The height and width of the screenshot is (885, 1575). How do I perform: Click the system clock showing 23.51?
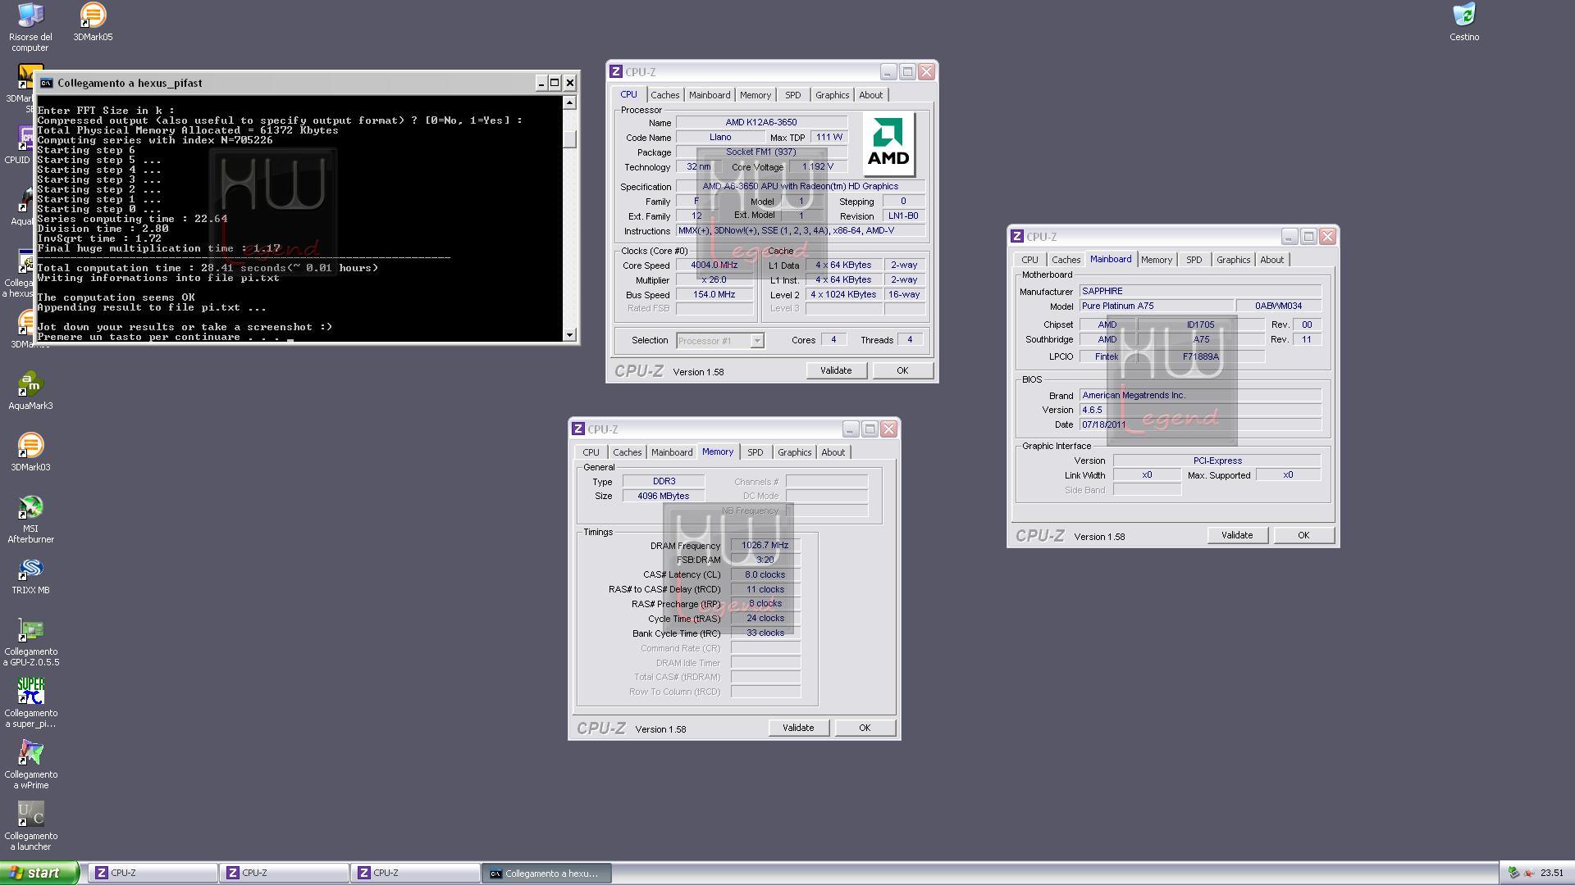pyautogui.click(x=1552, y=874)
